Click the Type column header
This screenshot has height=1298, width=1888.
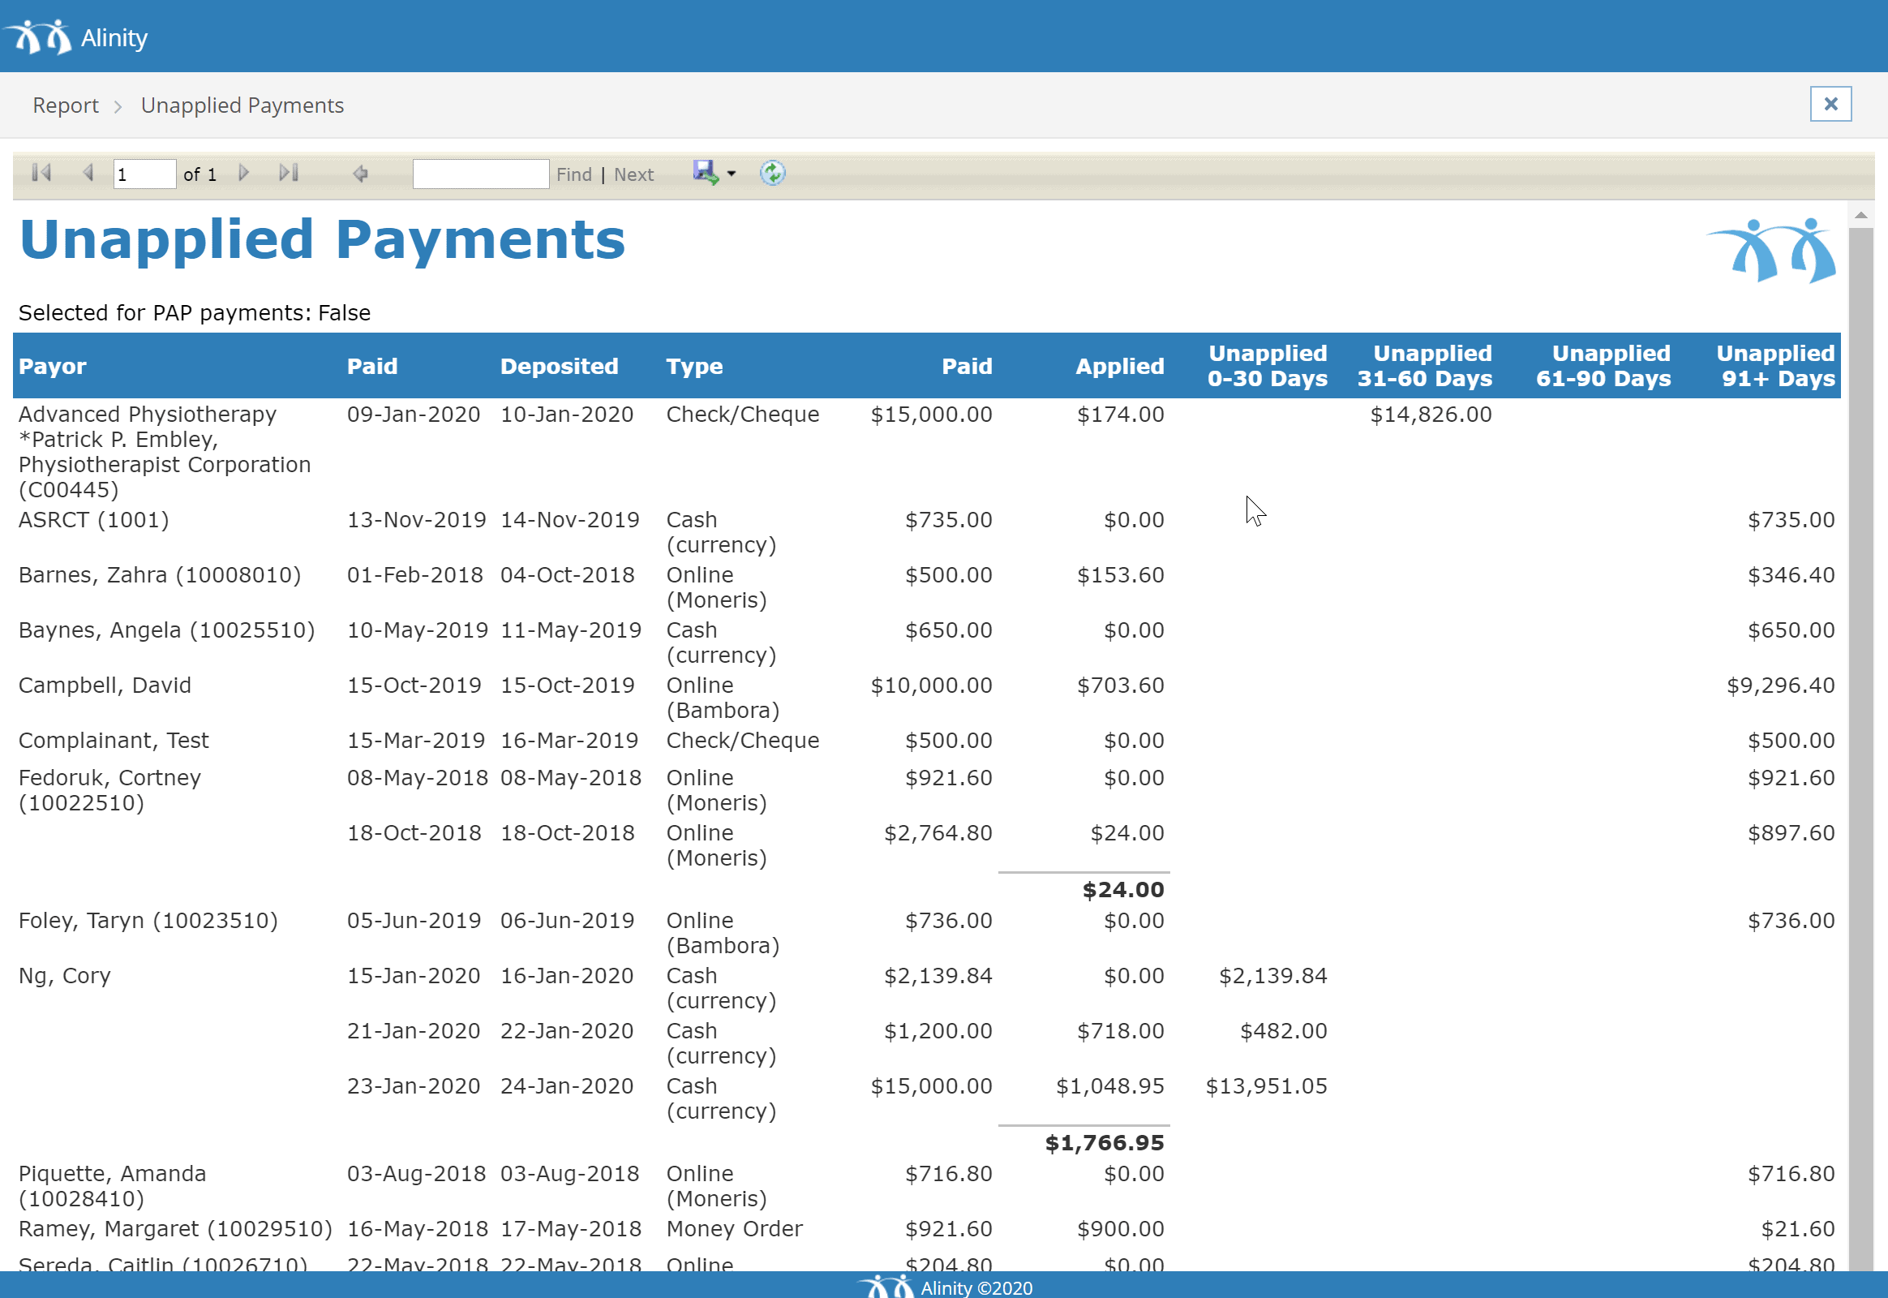(x=694, y=366)
